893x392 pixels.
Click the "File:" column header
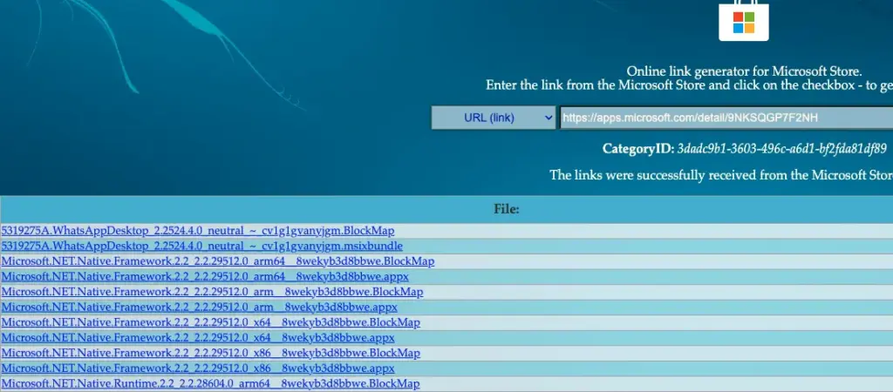(x=507, y=209)
